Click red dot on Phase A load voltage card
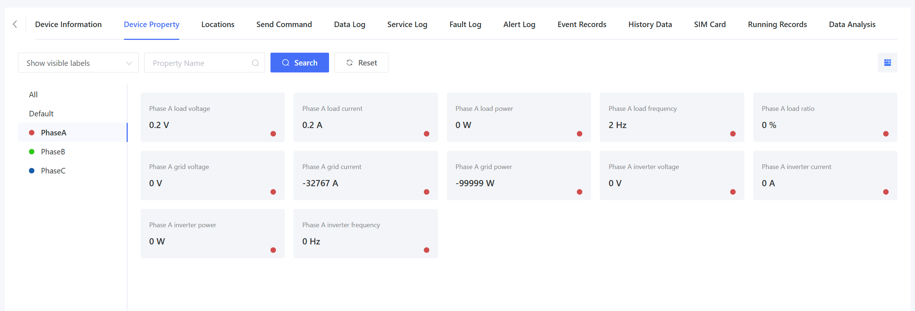The image size is (915, 311). coord(273,134)
